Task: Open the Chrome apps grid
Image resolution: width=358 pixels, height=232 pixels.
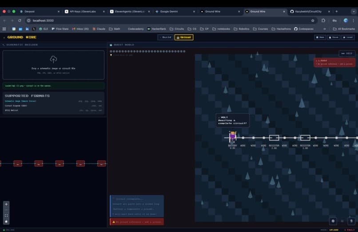Action: (4, 29)
